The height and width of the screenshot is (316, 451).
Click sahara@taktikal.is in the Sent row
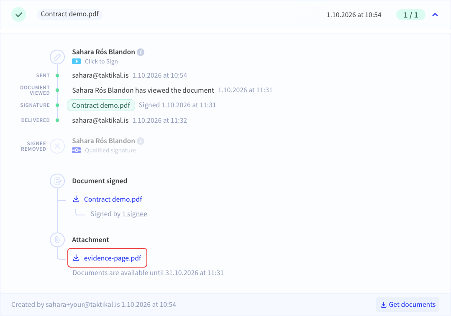pyautogui.click(x=100, y=75)
